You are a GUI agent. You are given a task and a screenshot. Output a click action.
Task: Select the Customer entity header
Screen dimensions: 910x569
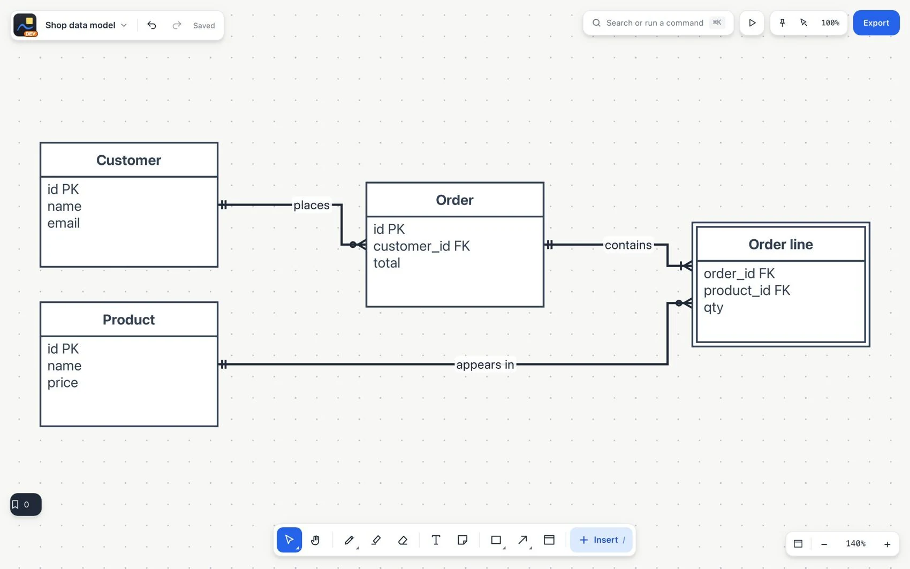(x=129, y=160)
